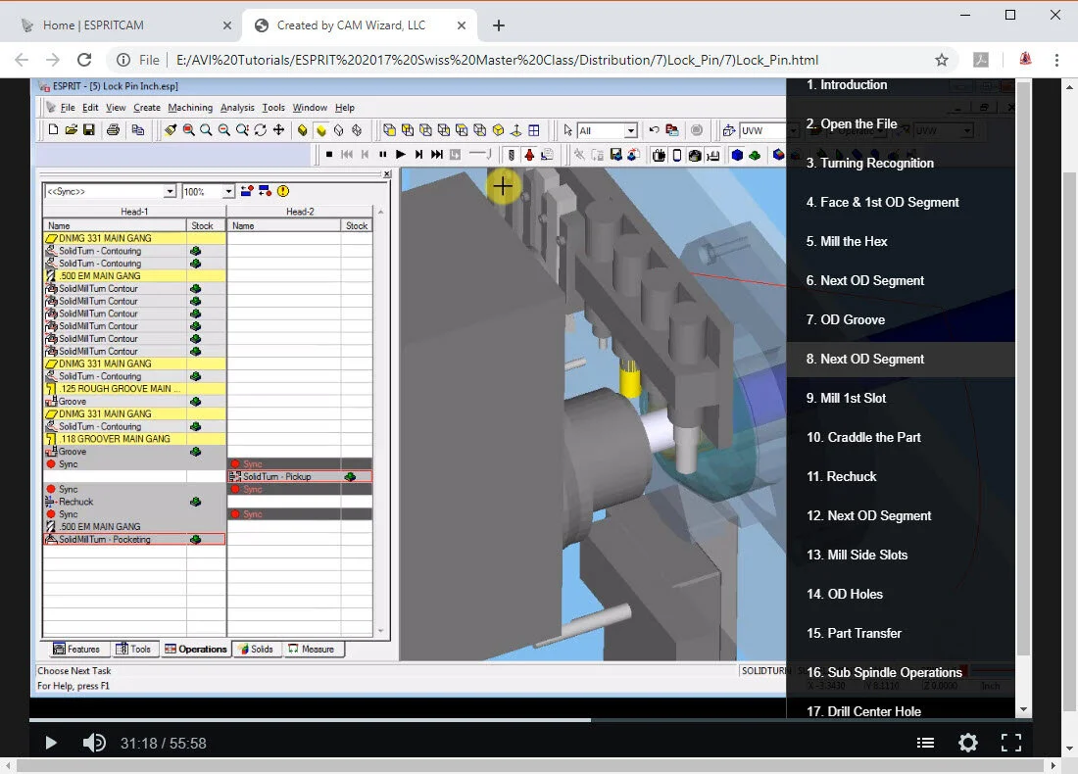The height and width of the screenshot is (774, 1078).
Task: Click the simulation Stop square button
Action: (329, 155)
